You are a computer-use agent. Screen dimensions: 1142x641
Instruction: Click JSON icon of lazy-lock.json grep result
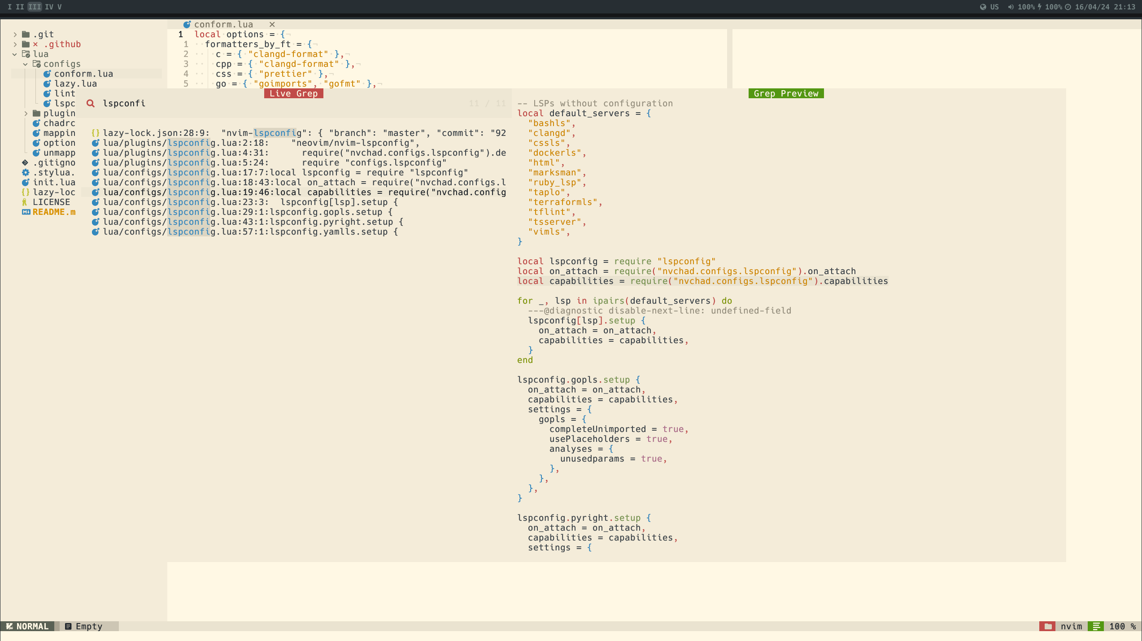click(96, 133)
